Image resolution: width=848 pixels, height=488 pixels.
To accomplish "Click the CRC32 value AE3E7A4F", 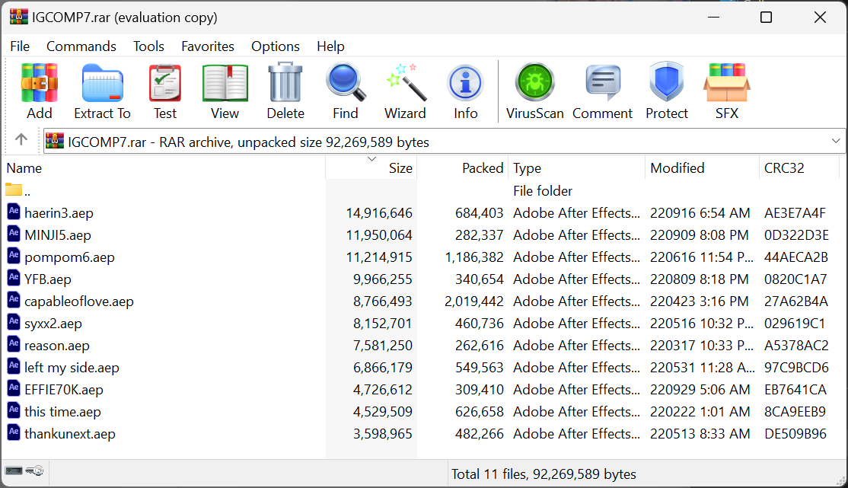I will 795,213.
